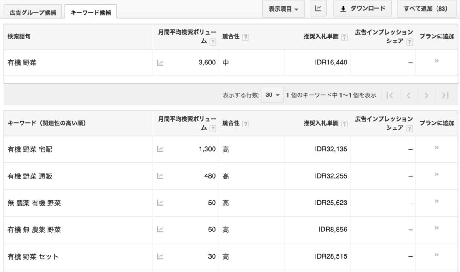Click the next page arrow in pagination
Screen dimensions: 460x272
425,95
